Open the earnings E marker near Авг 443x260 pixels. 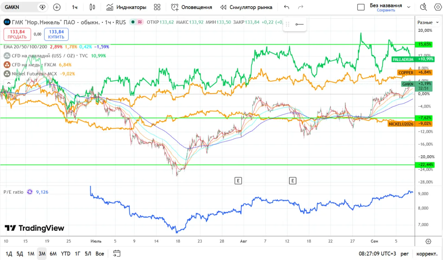click(238, 180)
